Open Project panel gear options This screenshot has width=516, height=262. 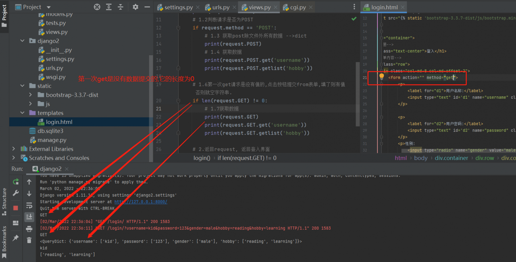135,7
